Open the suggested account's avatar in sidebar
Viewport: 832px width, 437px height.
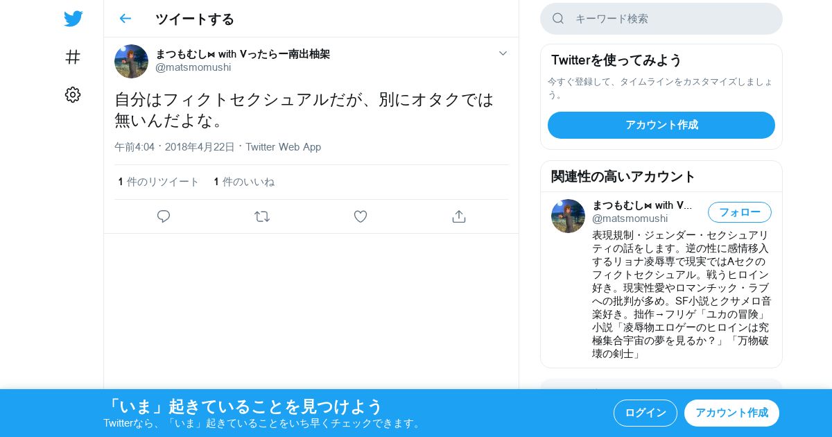(x=568, y=216)
